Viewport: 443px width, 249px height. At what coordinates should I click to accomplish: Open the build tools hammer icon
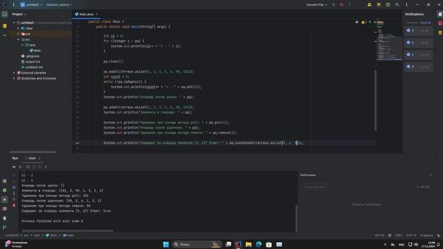(379, 5)
